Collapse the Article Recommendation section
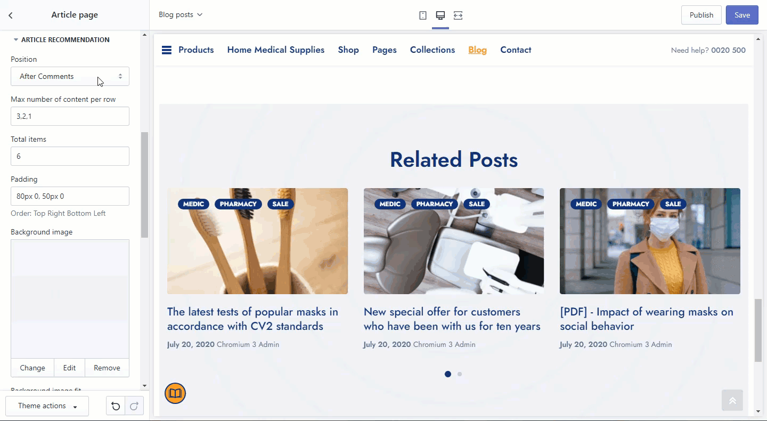 pyautogui.click(x=61, y=40)
